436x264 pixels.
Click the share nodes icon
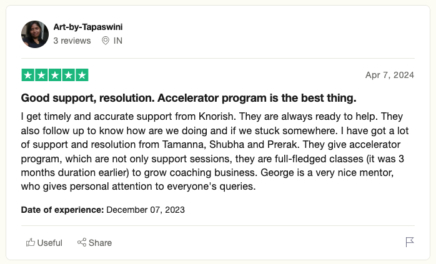[82, 242]
